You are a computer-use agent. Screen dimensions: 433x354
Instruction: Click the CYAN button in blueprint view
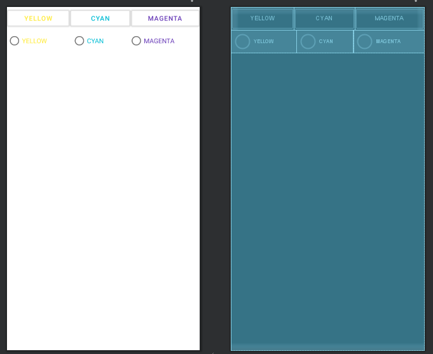(x=324, y=18)
